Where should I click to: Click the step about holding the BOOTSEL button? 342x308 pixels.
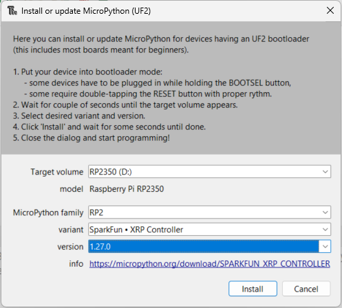pyautogui.click(x=158, y=83)
